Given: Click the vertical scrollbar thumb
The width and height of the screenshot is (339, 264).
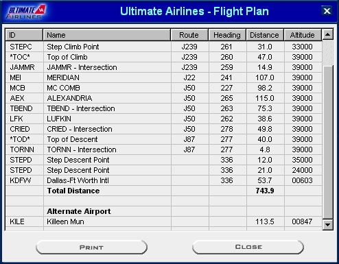Looking at the screenshot, I should (327, 142).
